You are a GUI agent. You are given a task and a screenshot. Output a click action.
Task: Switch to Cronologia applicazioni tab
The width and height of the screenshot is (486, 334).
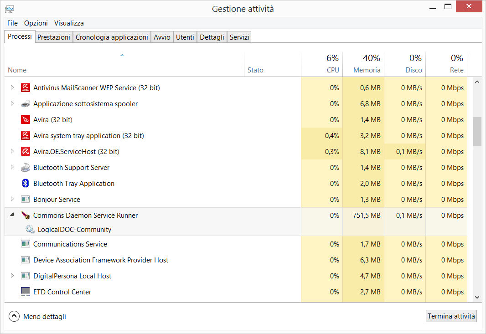click(x=112, y=37)
